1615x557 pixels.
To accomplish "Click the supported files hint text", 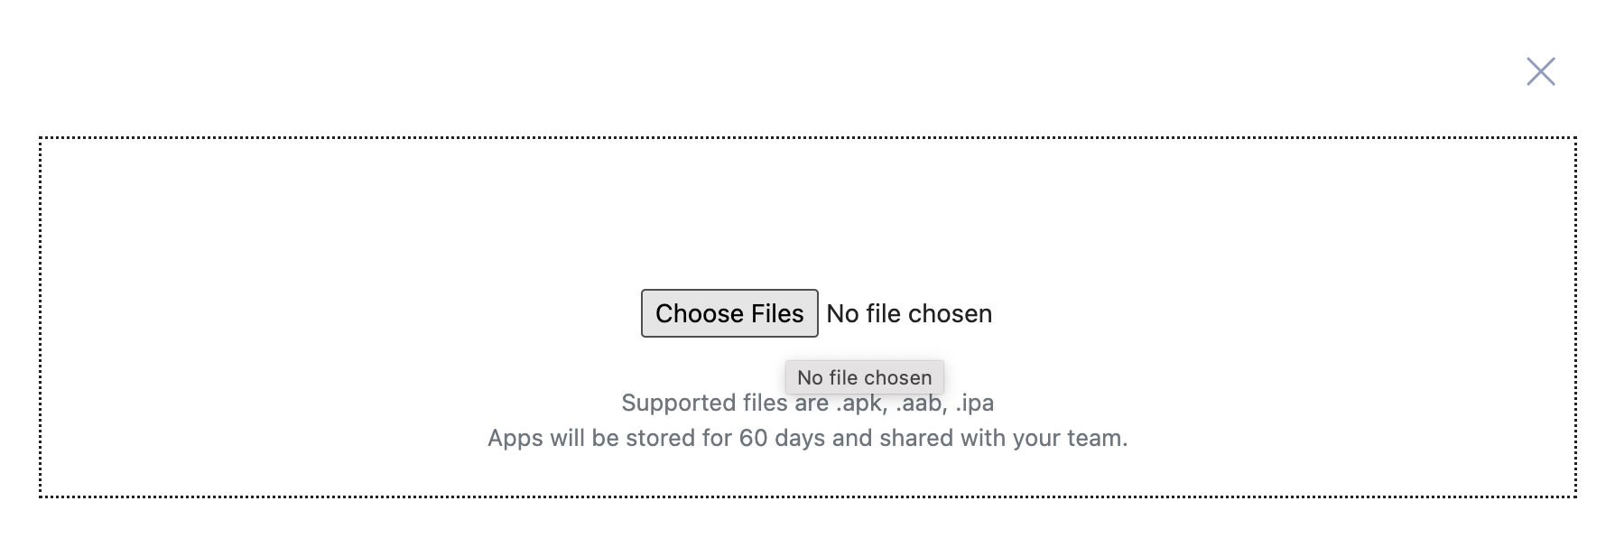I will tap(807, 404).
